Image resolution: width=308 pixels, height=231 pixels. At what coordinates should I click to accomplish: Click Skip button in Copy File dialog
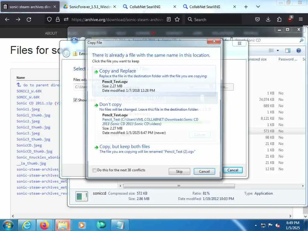pyautogui.click(x=179, y=171)
